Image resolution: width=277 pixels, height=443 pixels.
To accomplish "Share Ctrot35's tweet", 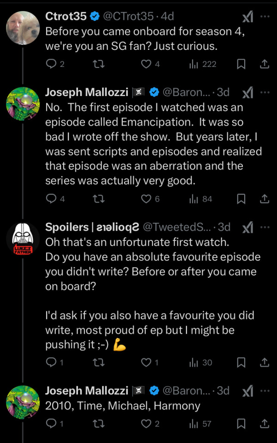I will pyautogui.click(x=265, y=64).
